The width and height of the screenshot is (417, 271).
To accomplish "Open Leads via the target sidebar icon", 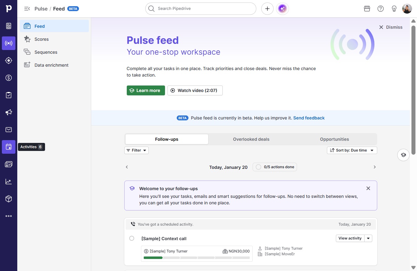I will tap(9, 60).
